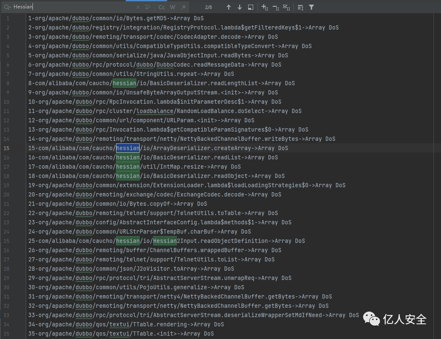Click line 32 netty NettyBackedChannelBuffer.getBytes entry

tap(179, 306)
